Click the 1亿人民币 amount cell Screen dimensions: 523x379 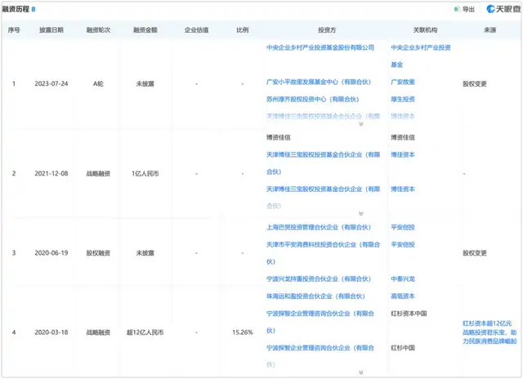point(145,174)
